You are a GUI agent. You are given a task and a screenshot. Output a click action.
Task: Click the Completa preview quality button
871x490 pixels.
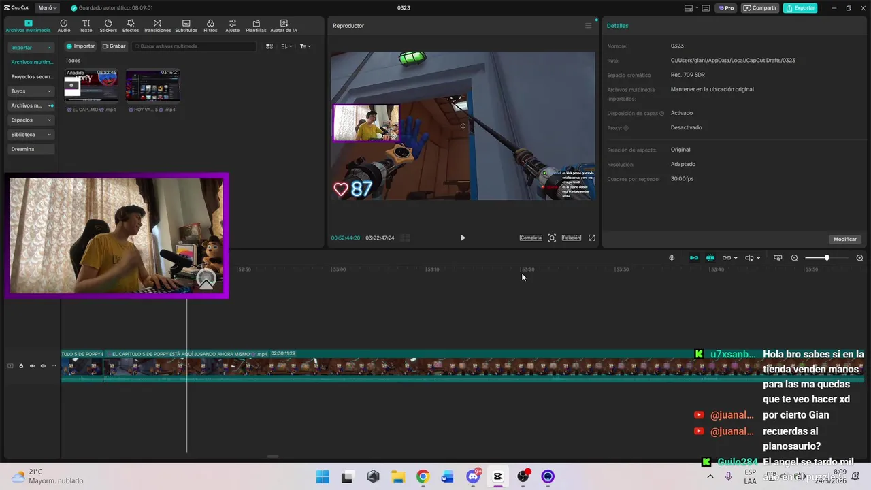click(x=531, y=238)
